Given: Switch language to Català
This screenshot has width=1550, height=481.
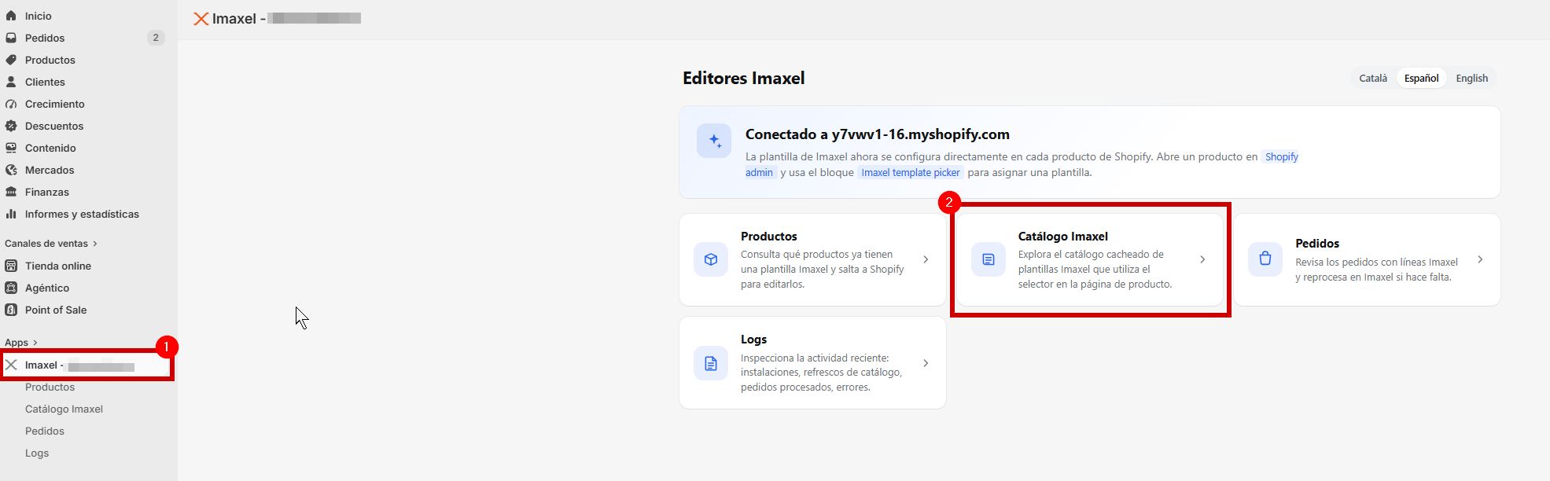Looking at the screenshot, I should pos(1373,78).
